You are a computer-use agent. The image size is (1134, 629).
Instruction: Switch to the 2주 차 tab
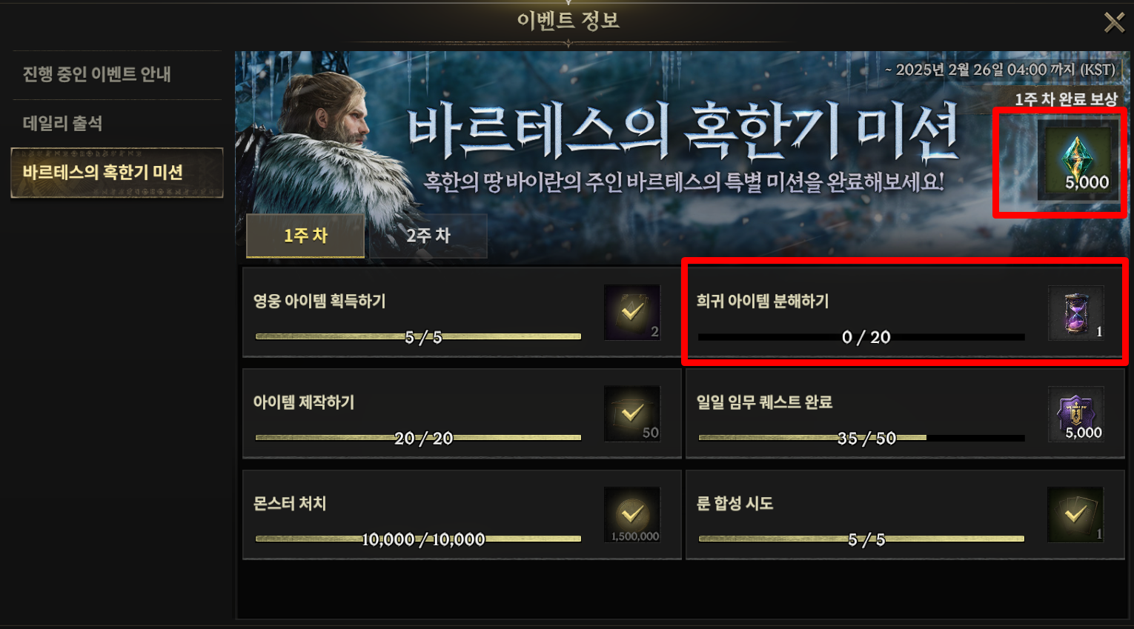click(x=428, y=236)
